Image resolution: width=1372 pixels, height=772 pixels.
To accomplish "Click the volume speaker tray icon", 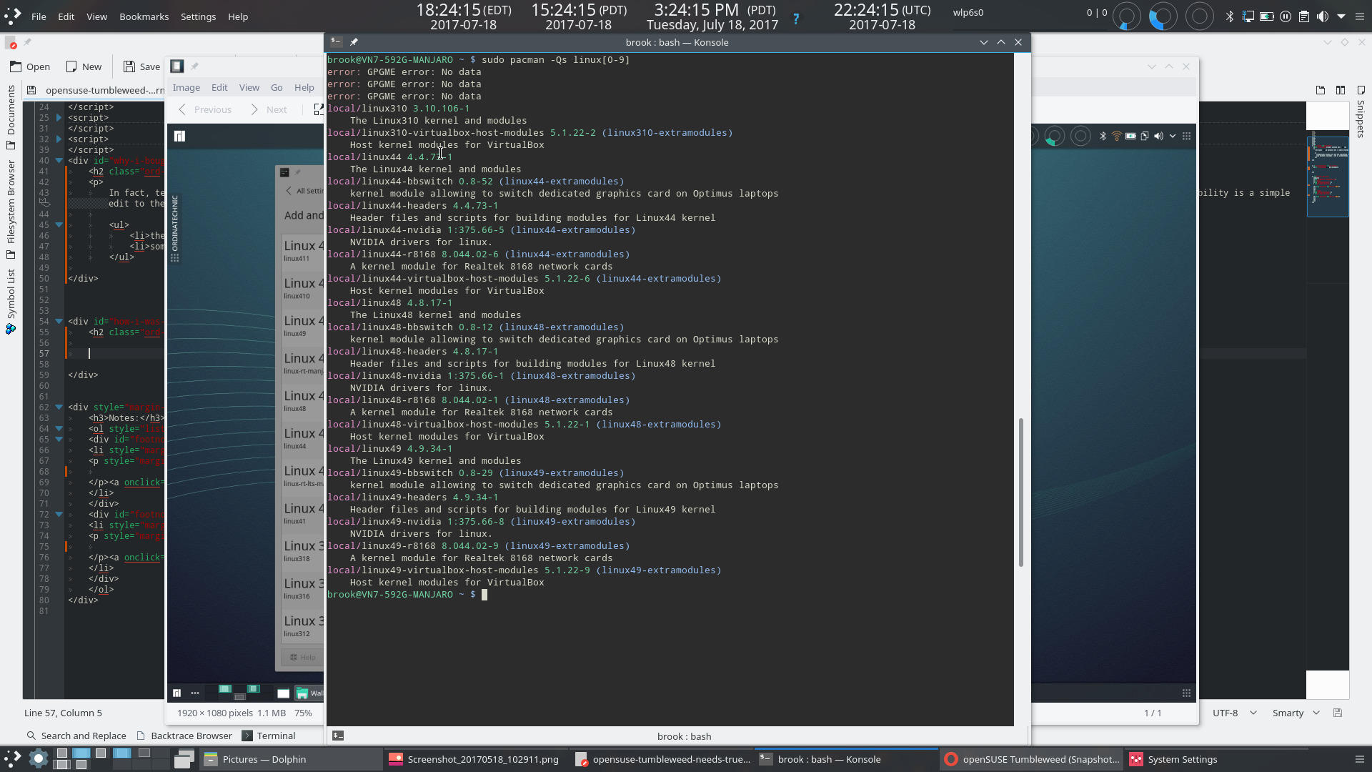I will click(1323, 16).
